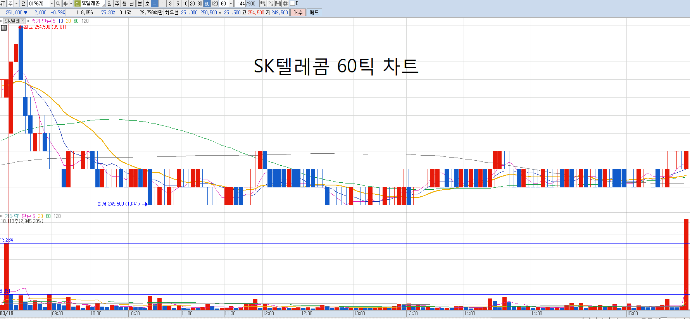Click the magenta 5 price MA label

coord(54,21)
